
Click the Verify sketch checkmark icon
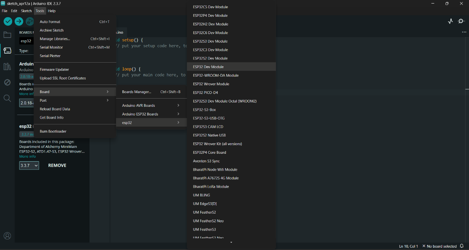8,21
